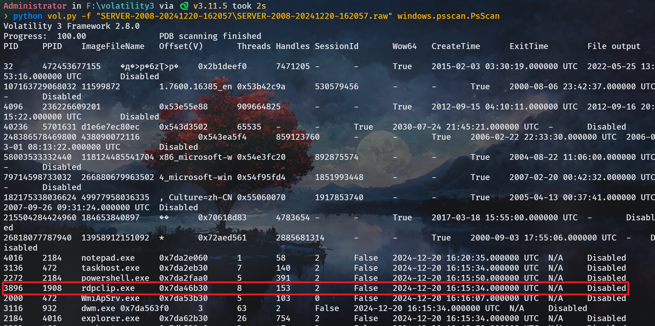Click the 'F:\volatility3' path text
The image size is (655, 326).
coord(120,6)
